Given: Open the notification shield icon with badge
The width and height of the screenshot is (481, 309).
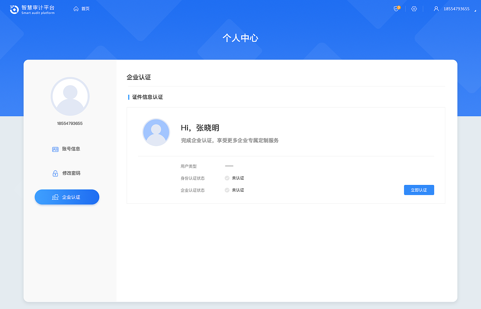Looking at the screenshot, I should [x=396, y=9].
